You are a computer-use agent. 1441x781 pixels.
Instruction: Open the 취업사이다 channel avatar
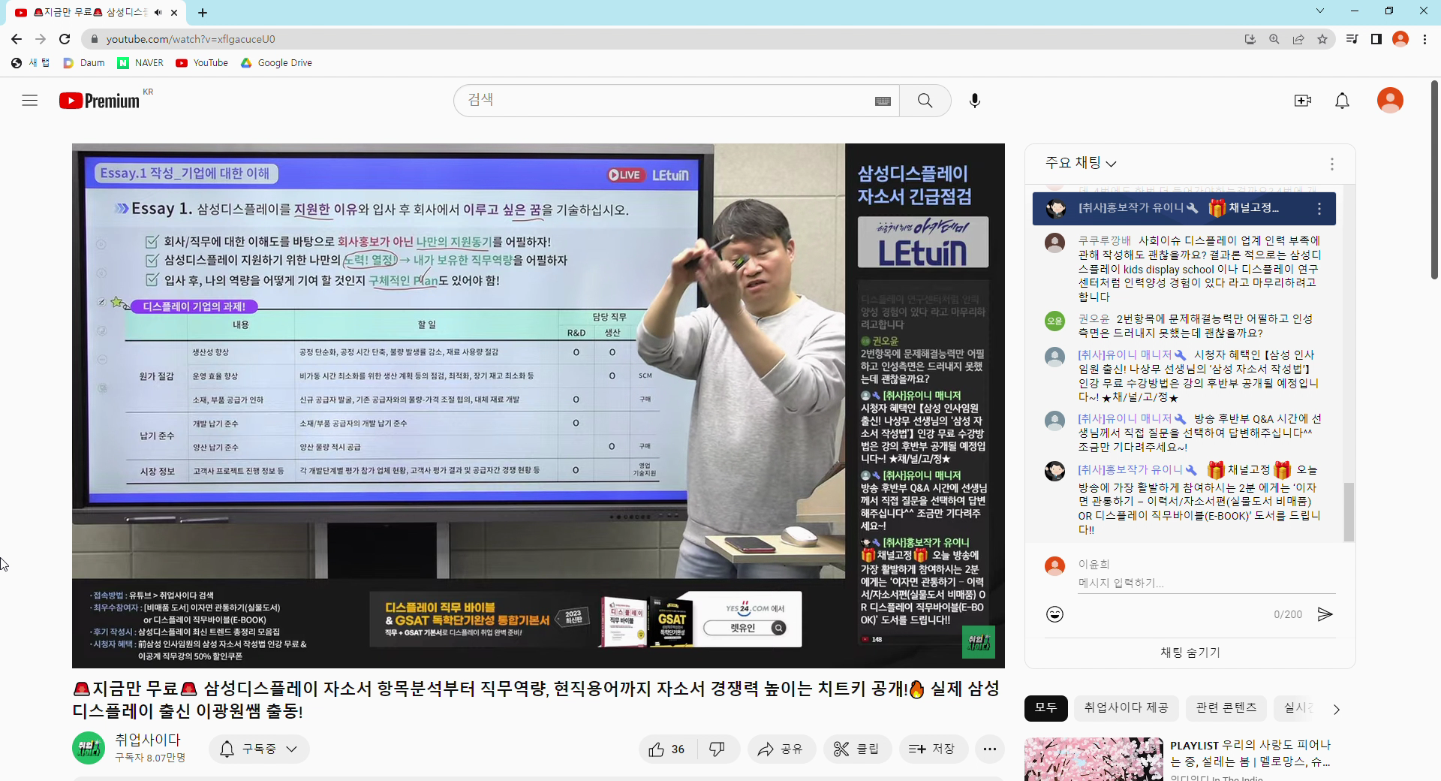pyautogui.click(x=89, y=748)
